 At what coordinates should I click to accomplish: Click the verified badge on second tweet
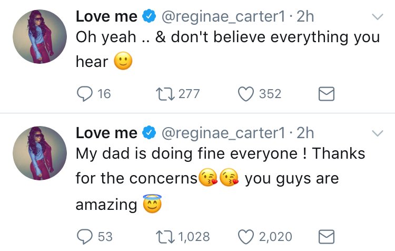(x=150, y=132)
